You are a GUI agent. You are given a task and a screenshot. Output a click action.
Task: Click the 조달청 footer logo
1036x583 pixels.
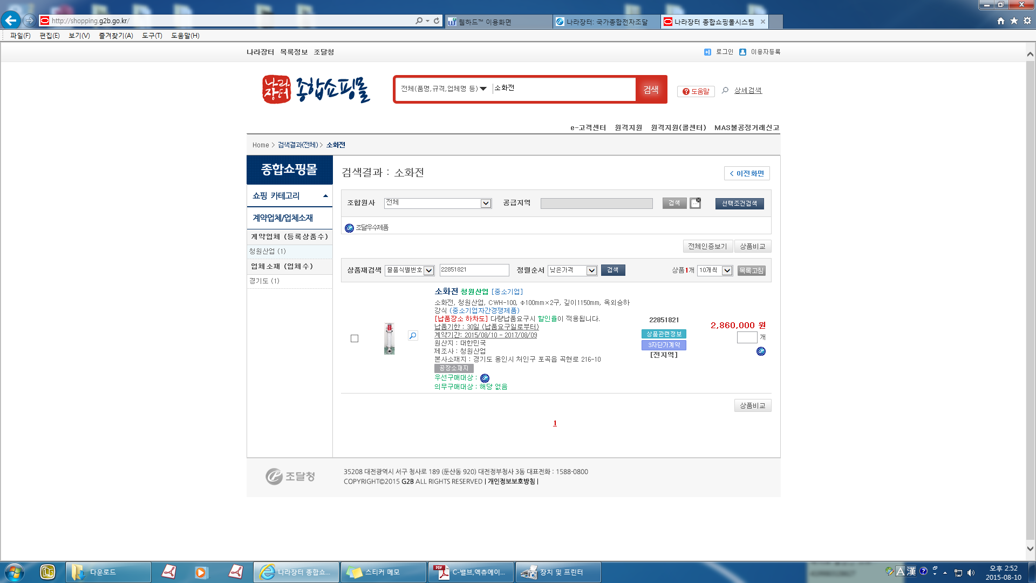[x=290, y=476]
